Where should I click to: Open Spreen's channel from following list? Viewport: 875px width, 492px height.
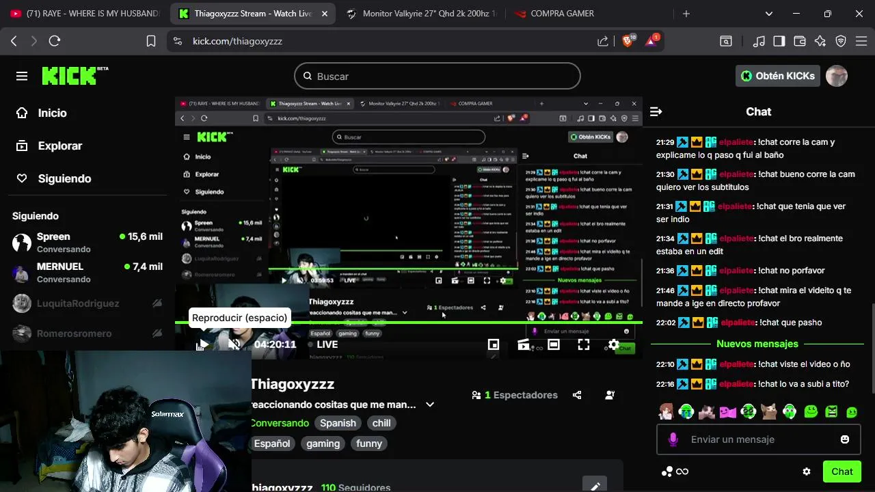pyautogui.click(x=87, y=242)
